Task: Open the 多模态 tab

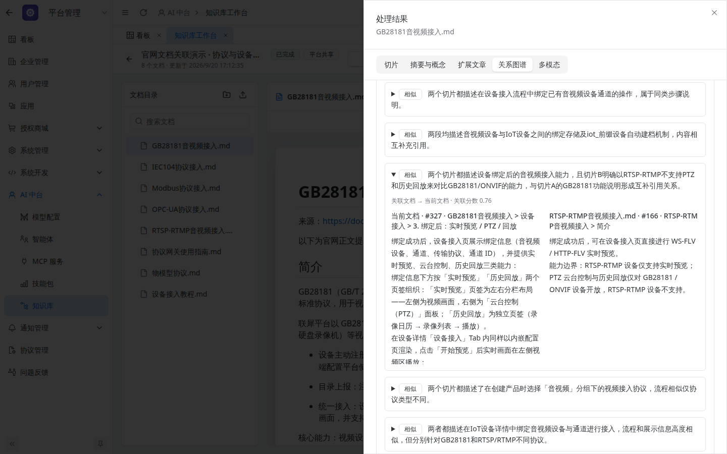Action: [x=549, y=65]
